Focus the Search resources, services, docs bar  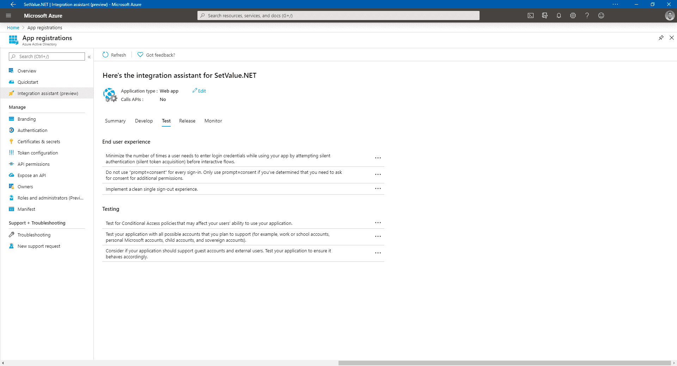(x=338, y=15)
